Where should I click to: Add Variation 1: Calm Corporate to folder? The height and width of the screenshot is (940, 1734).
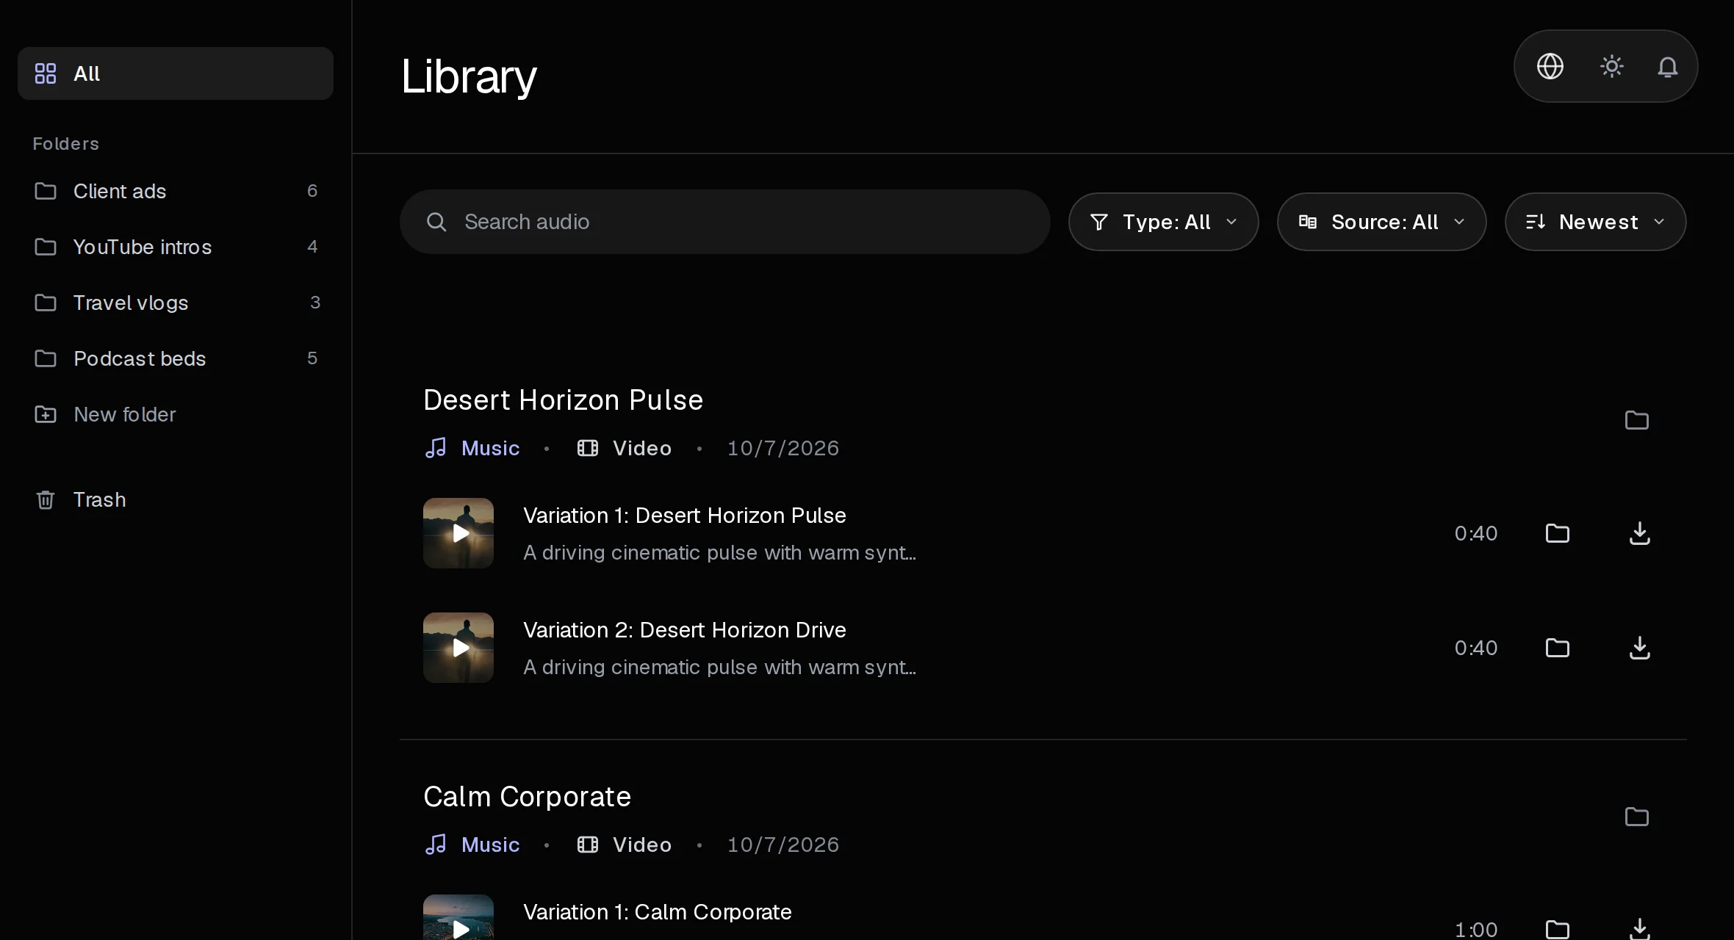(x=1558, y=929)
